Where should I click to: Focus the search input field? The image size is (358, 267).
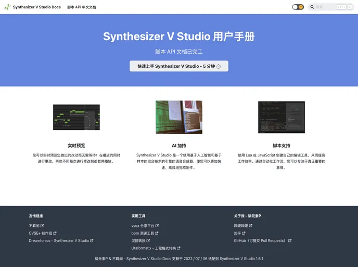pyautogui.click(x=331, y=7)
